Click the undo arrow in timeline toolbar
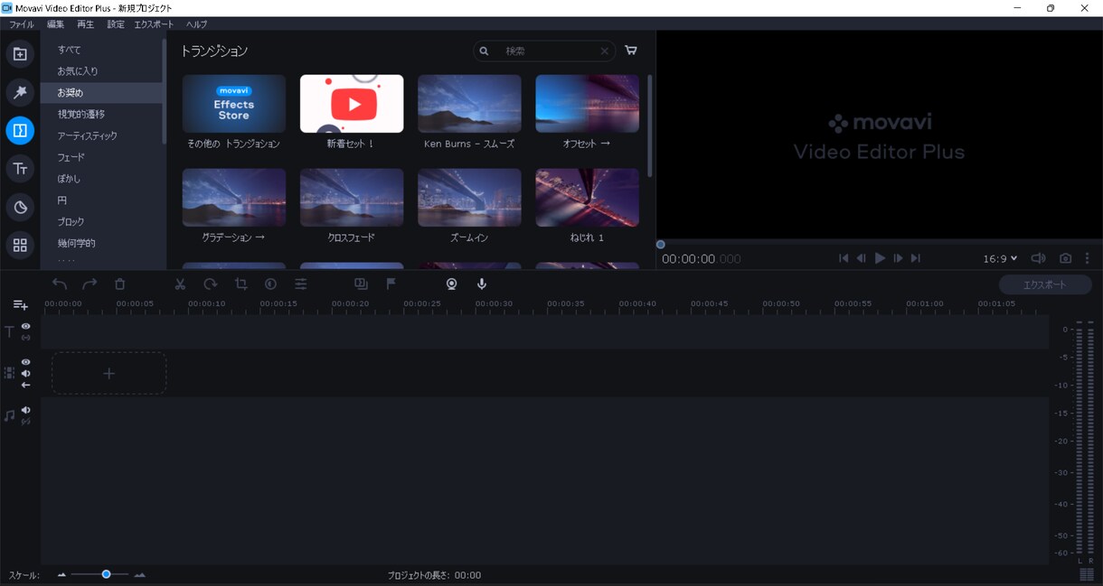 pos(60,284)
